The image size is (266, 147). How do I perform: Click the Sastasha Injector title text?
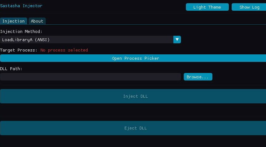click(x=21, y=6)
